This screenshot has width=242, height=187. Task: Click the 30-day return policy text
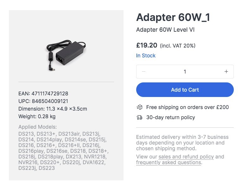coord(170,117)
